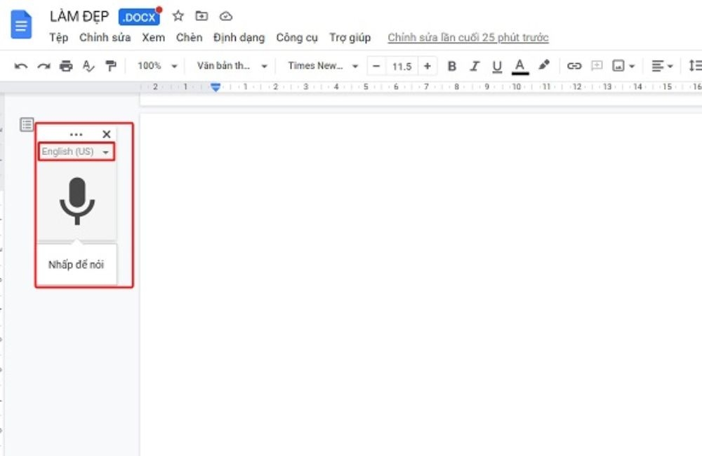702x456 pixels.
Task: Toggle bold formatting
Action: point(451,65)
